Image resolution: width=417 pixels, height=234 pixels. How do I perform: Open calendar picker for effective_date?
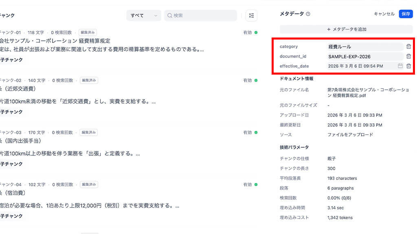pos(400,66)
